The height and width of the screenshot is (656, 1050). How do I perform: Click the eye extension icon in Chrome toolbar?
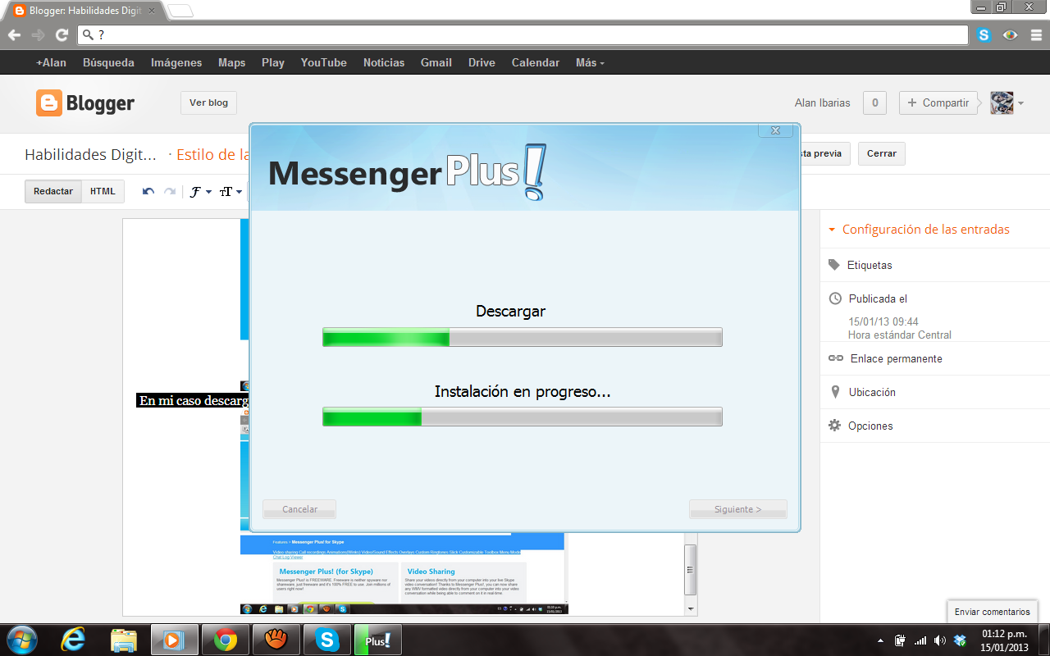(1011, 35)
